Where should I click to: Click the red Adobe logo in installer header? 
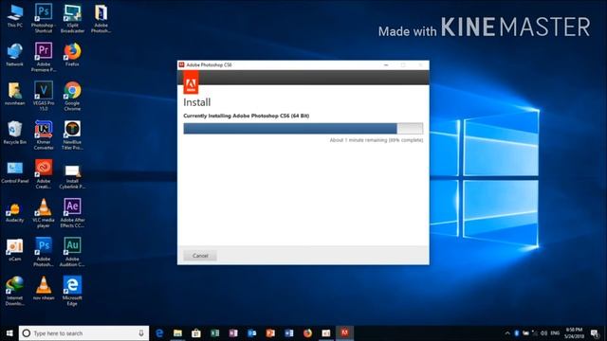pos(191,82)
